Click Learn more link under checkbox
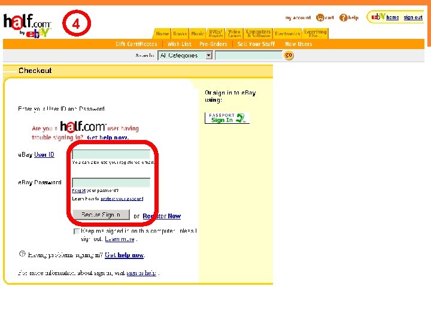 click(120, 239)
